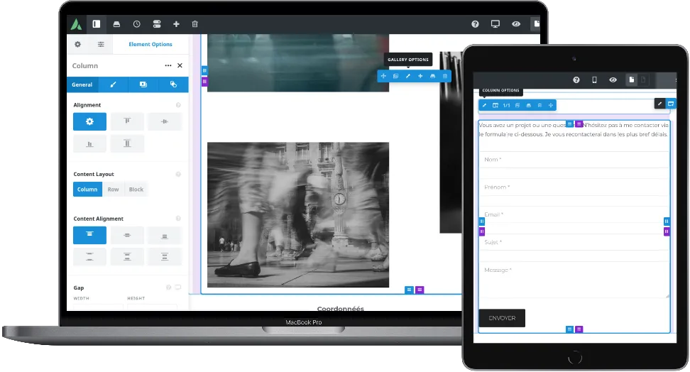Click the help icon beside Content Alignment
This screenshot has width=690, height=372.
pyautogui.click(x=178, y=219)
